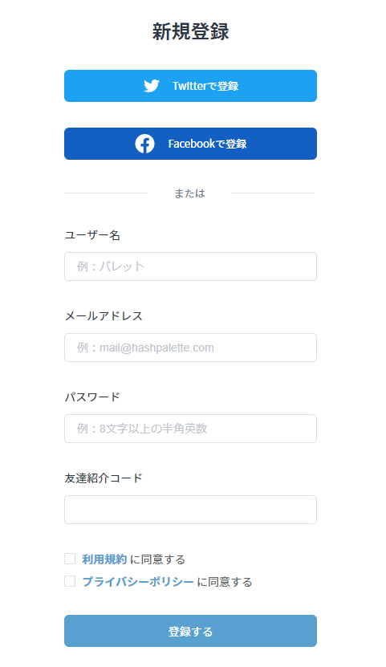The width and height of the screenshot is (386, 667).
Task: Click the メールアドレス field label
Action: tap(104, 316)
